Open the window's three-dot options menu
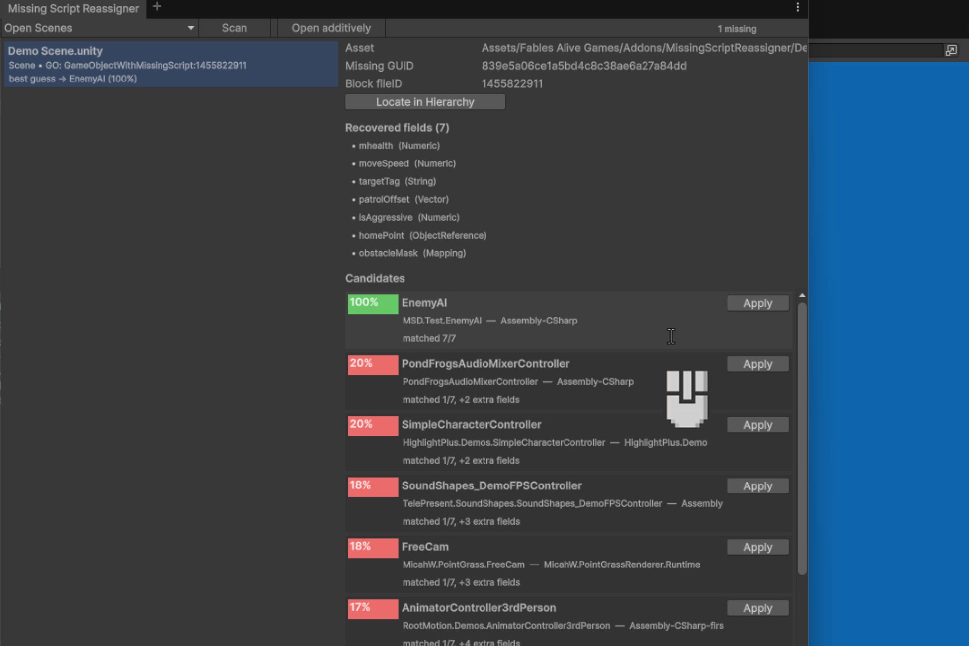 pyautogui.click(x=797, y=7)
